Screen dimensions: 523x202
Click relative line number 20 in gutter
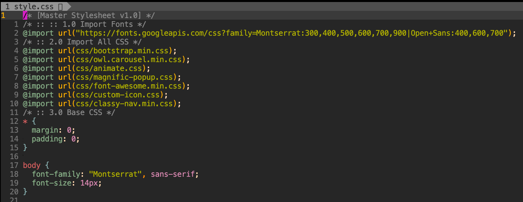pyautogui.click(x=14, y=192)
